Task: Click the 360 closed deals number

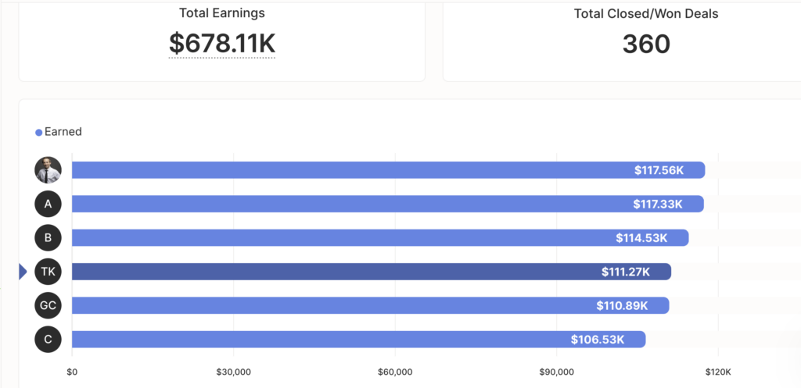Action: point(646,44)
